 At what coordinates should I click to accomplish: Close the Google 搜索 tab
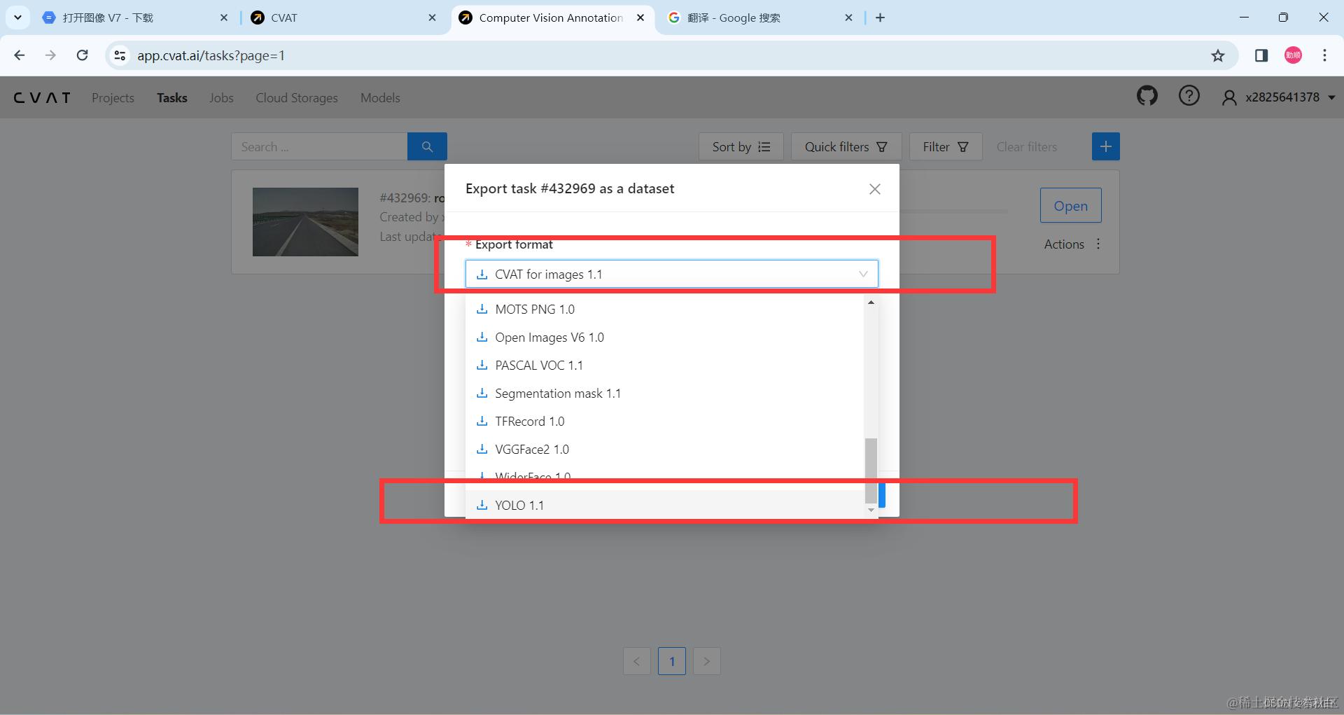848,18
